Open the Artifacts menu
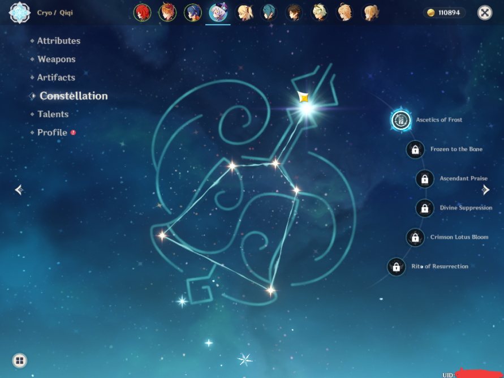Viewport: 504px width, 378px height. 56,78
